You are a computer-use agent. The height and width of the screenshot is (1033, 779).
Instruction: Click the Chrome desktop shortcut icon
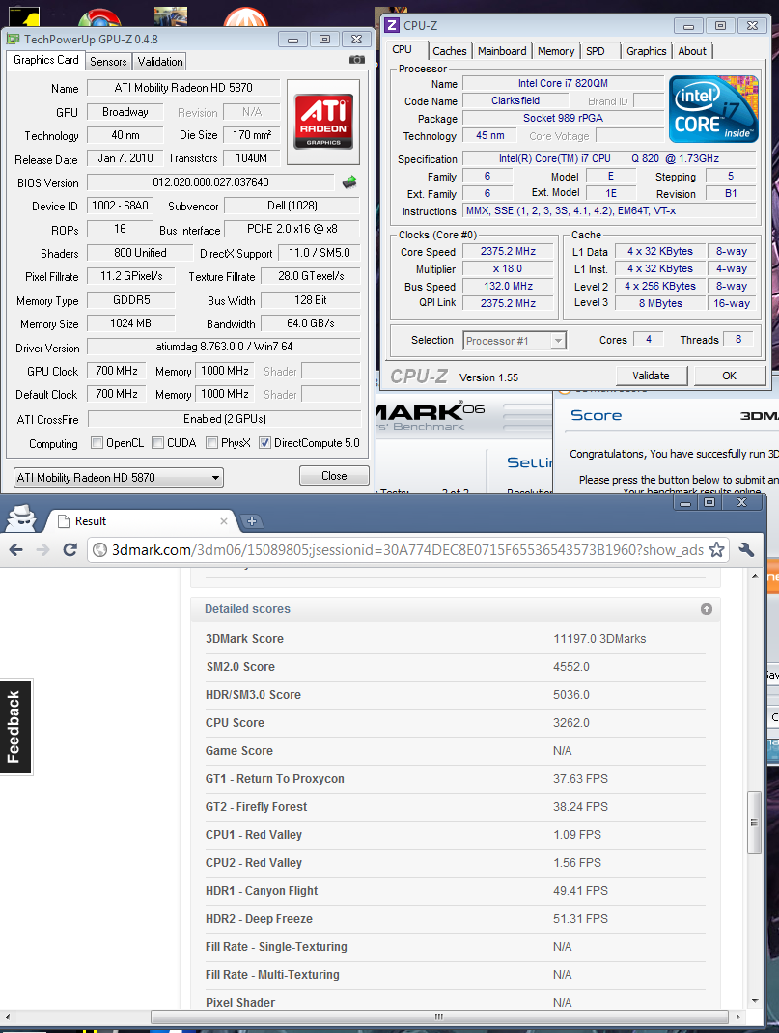click(99, 16)
